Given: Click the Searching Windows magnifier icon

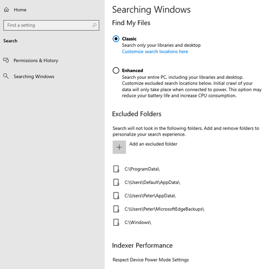Looking at the screenshot, I should point(6,76).
